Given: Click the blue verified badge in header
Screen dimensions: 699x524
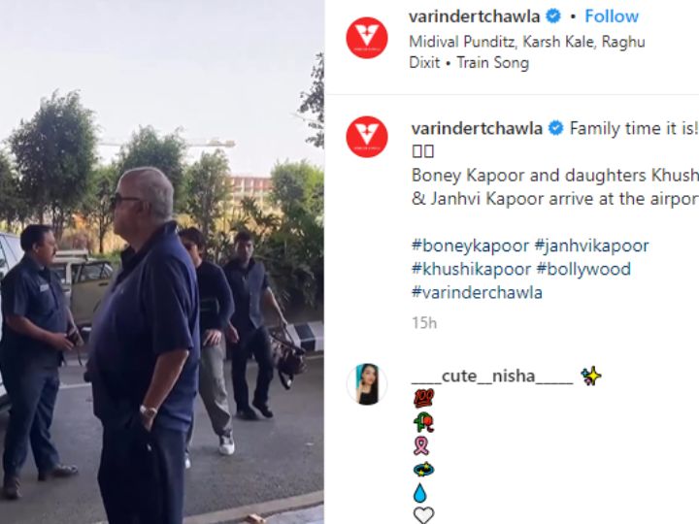Looking at the screenshot, I should [x=553, y=16].
